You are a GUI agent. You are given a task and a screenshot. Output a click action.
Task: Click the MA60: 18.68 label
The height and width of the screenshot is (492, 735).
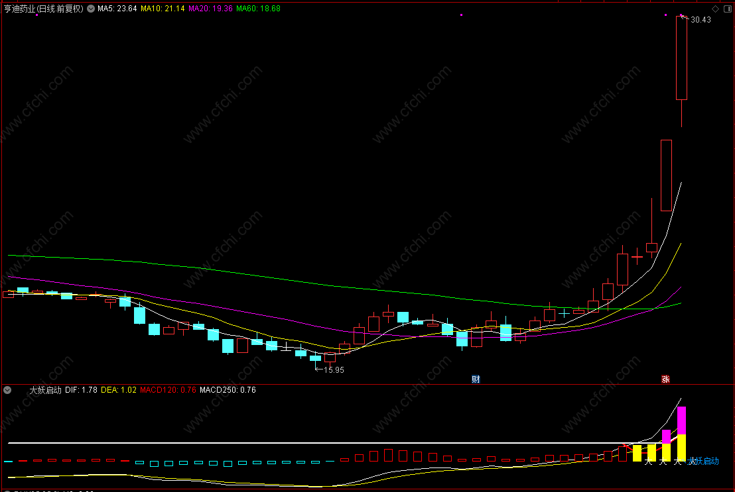(258, 9)
